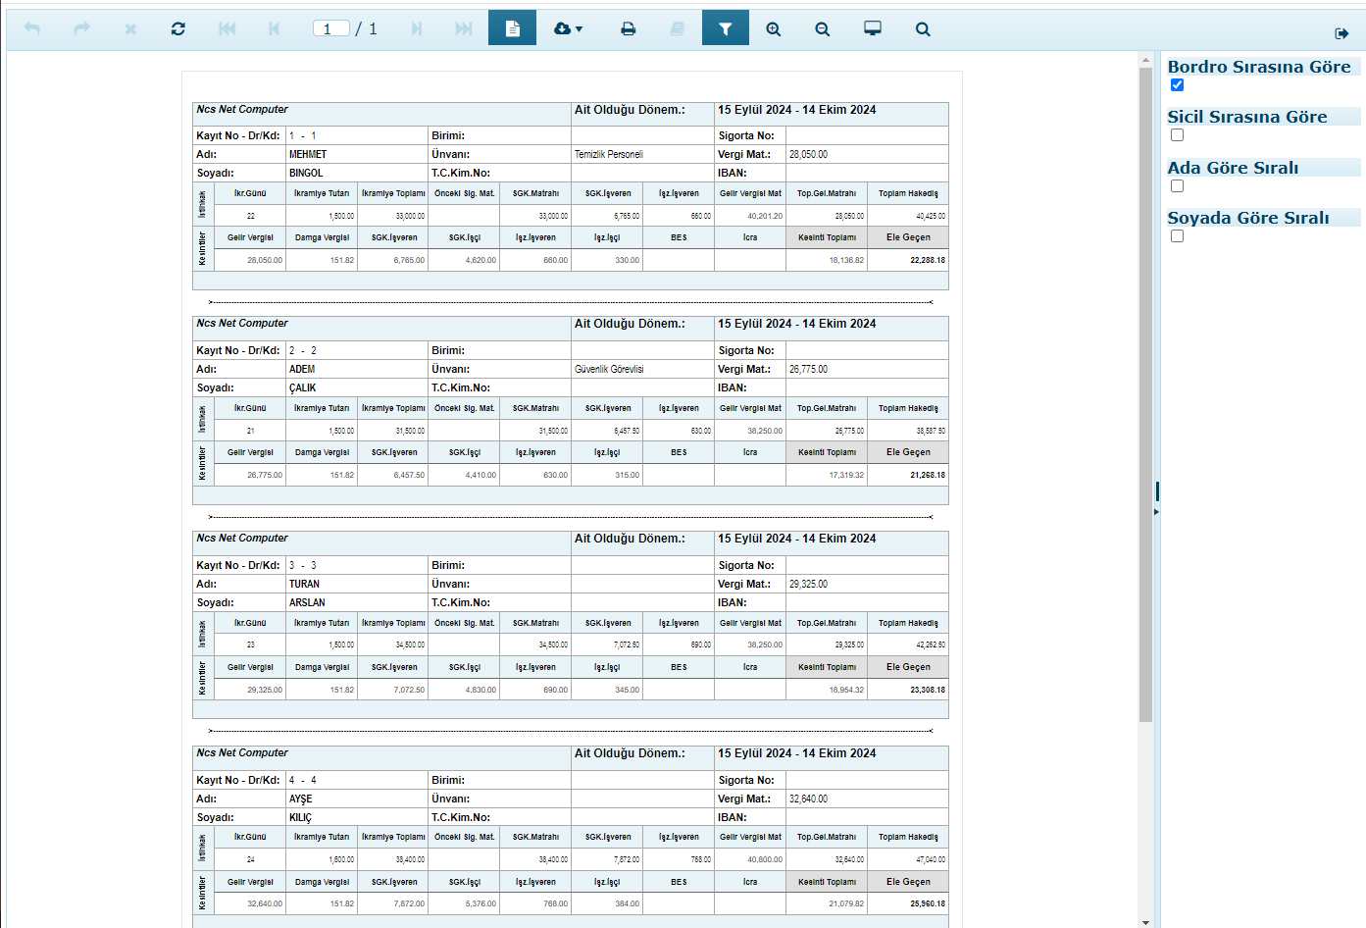Image resolution: width=1366 pixels, height=928 pixels.
Task: Click Kesinti Toplamı value 21,079.82
Action: coord(846,903)
